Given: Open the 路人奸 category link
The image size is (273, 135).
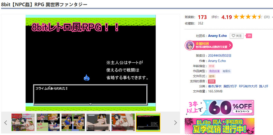Looking at the screenshot, I should 263,86.
